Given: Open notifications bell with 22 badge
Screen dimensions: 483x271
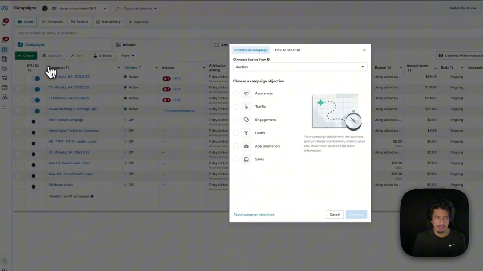Looking at the screenshot, I should pyautogui.click(x=5, y=23).
